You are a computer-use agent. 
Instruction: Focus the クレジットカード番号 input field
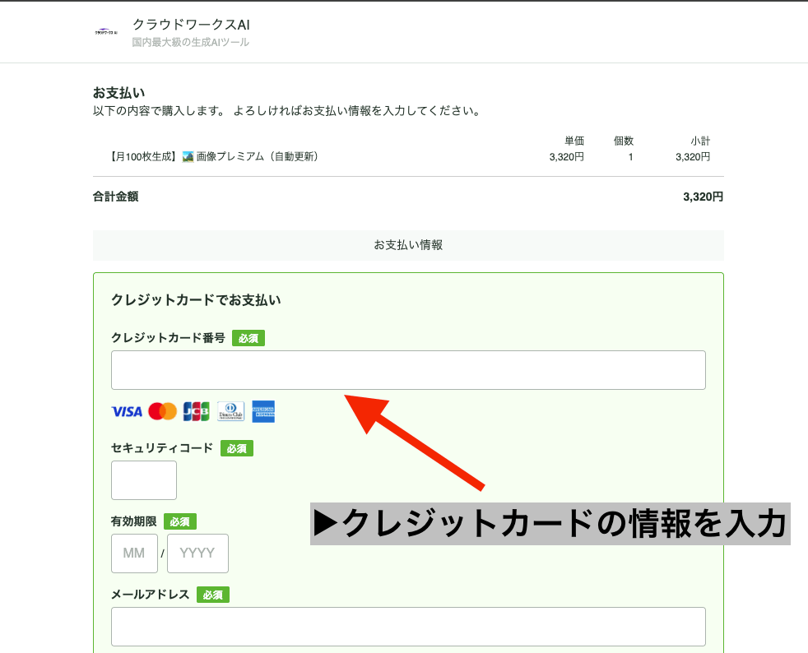point(408,370)
